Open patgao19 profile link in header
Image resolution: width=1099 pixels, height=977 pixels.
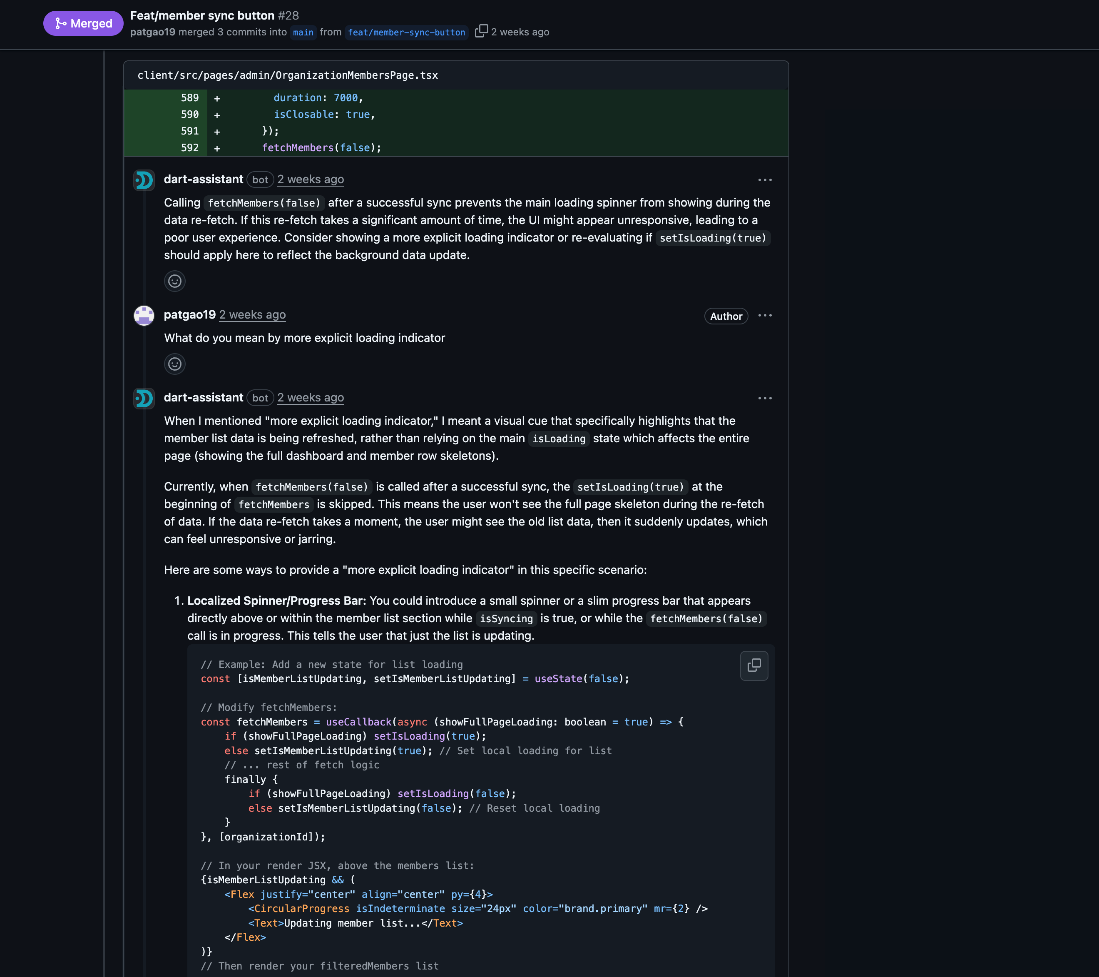[152, 32]
